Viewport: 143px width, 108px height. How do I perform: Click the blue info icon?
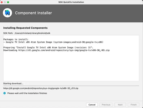pos(4,93)
